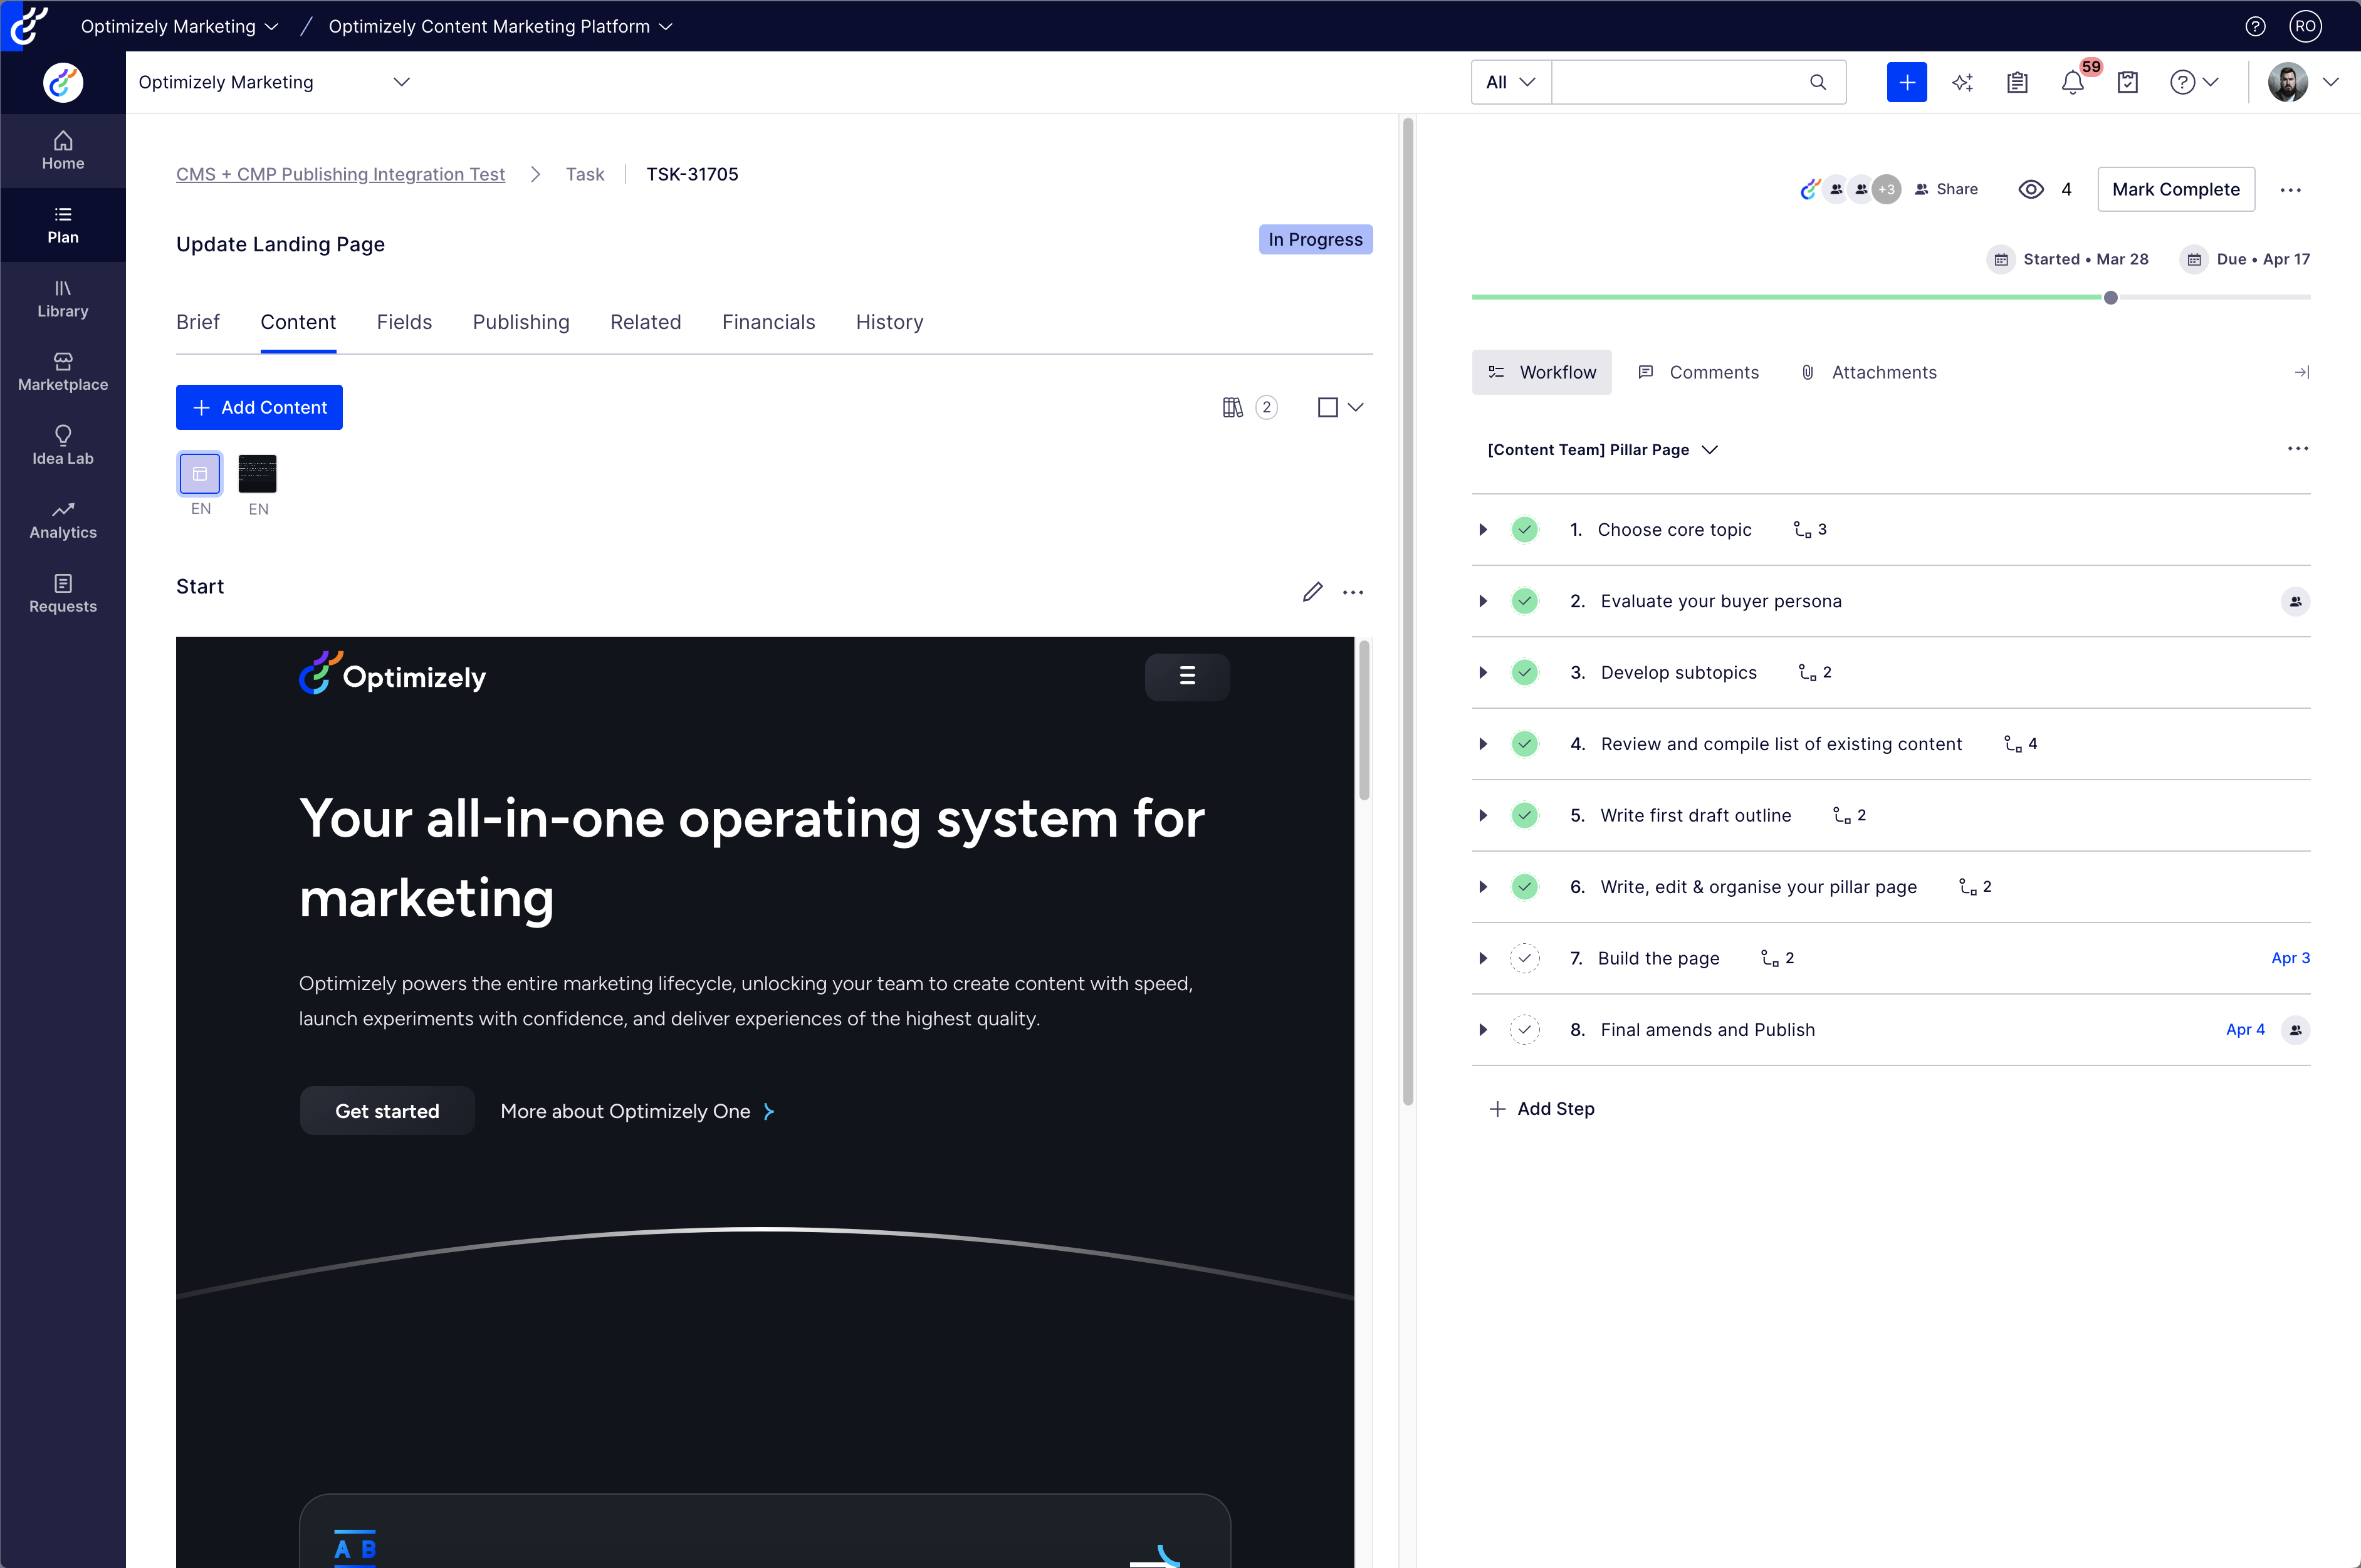The height and width of the screenshot is (1568, 2361).
Task: Mark step 8 Final amends and Publish complete
Action: point(1524,1030)
